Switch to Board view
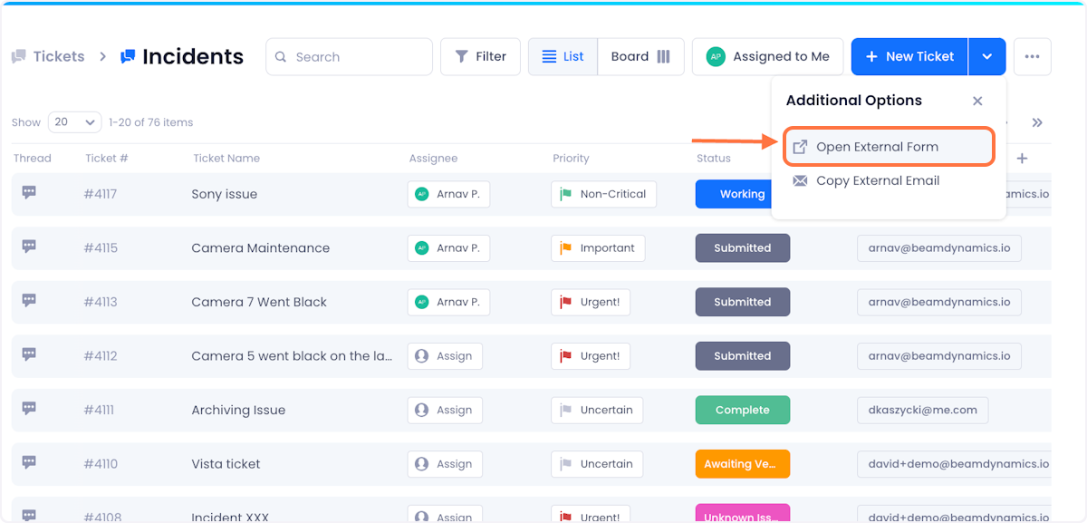Screen dimensions: 1087x523 (x=640, y=56)
